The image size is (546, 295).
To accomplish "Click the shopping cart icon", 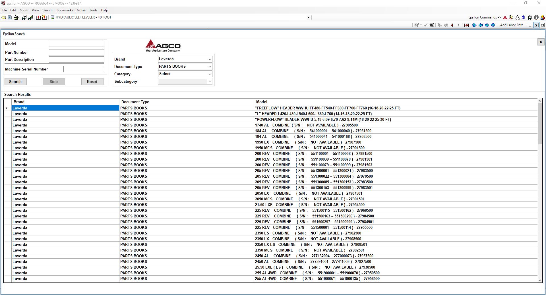I will [432, 25].
